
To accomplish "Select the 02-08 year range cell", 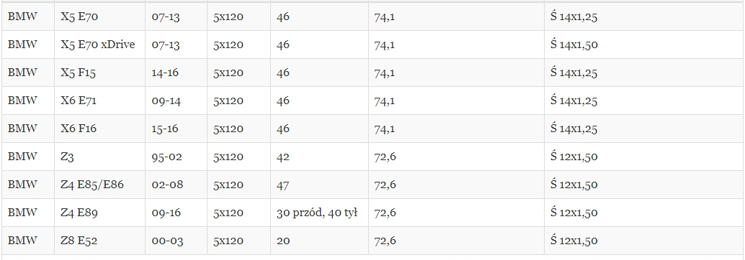I will coord(176,184).
